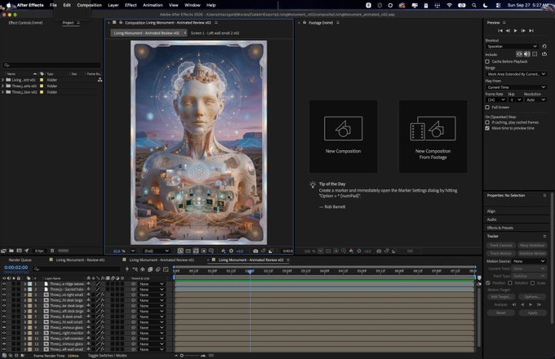Enable Cache Before Playback checkbox
555x359 pixels.
pyautogui.click(x=487, y=61)
